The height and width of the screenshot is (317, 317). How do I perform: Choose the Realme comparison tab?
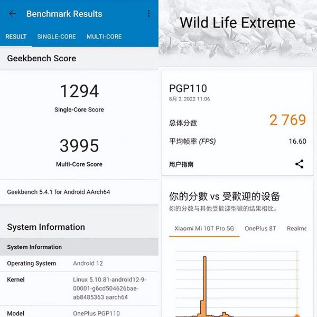[x=296, y=228]
